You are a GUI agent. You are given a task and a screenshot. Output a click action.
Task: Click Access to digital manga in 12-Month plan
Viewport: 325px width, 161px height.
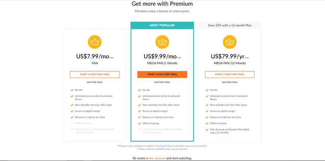[x=222, y=111]
